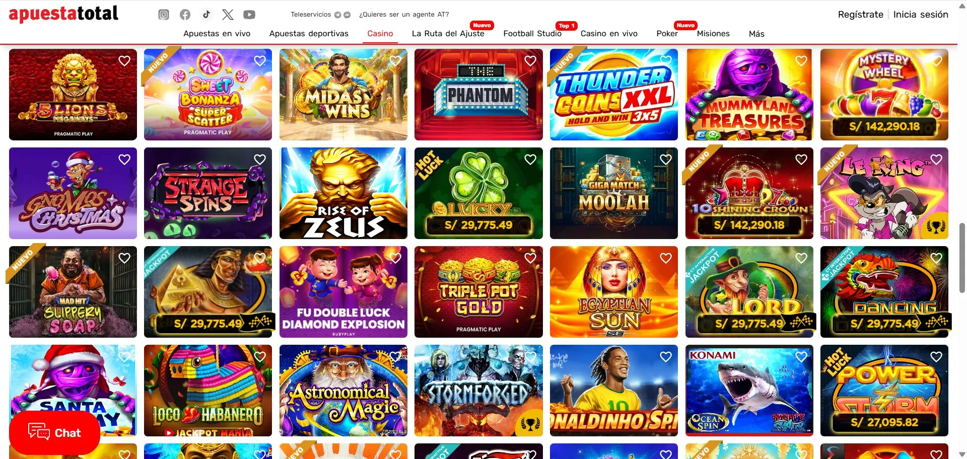Toggle favorite heart on Egyptian Sun
This screenshot has width=967, height=459.
pos(666,258)
